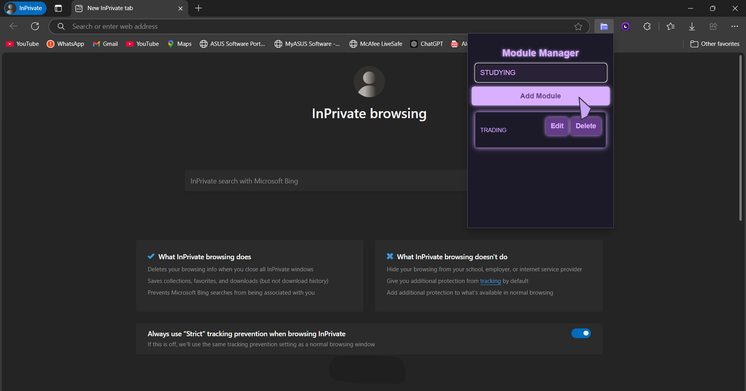Open the Collections panel
746x391 pixels.
(604, 26)
